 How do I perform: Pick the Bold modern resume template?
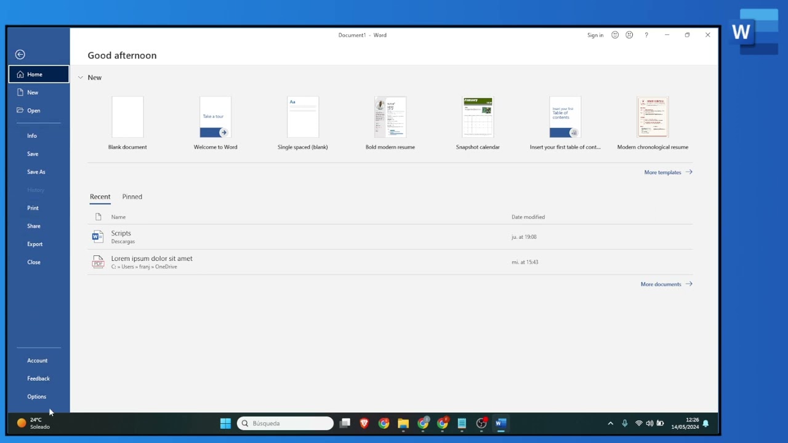point(390,123)
